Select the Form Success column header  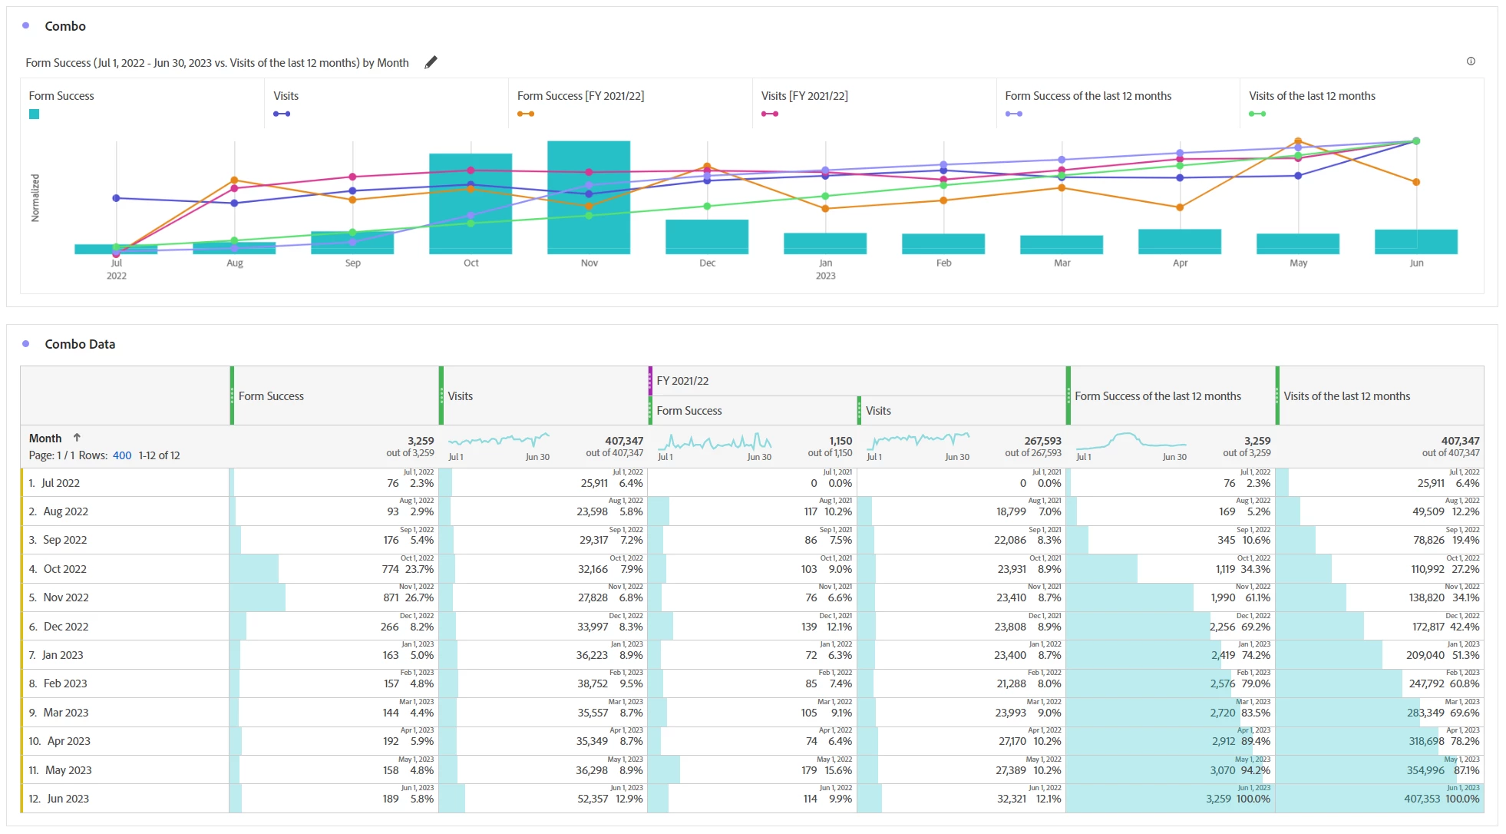click(x=271, y=396)
